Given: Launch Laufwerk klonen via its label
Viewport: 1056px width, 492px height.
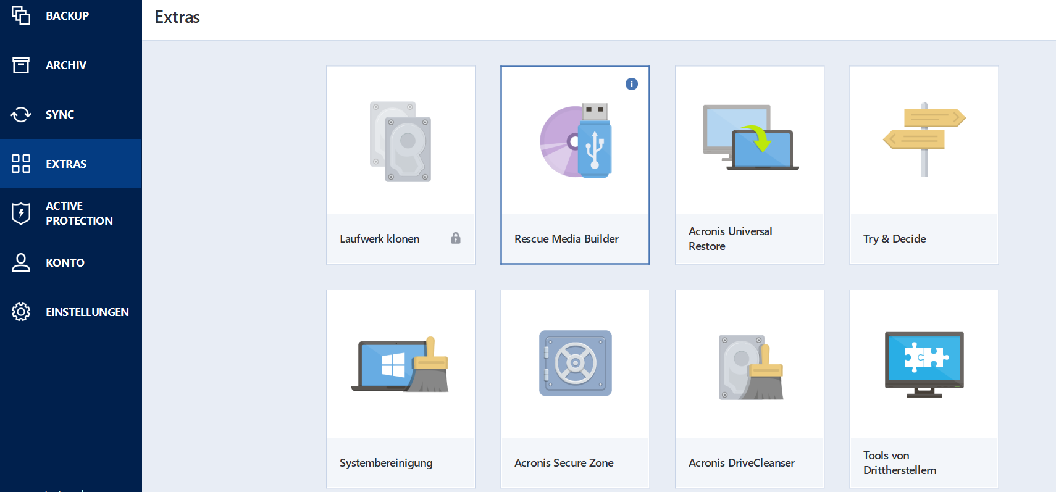Looking at the screenshot, I should coord(380,239).
